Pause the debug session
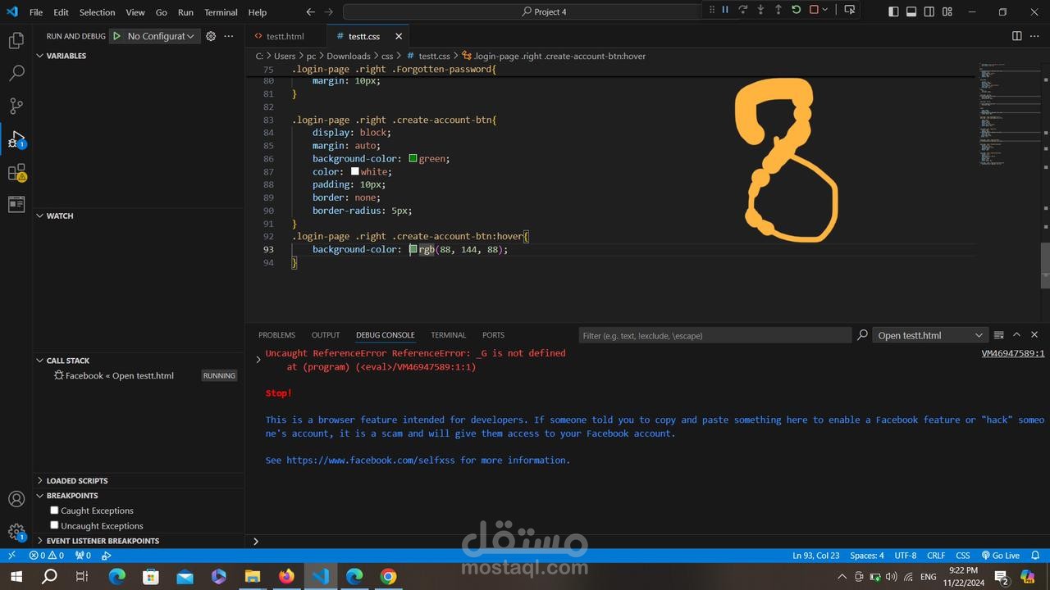Screen dimensions: 1050x590 [725, 10]
